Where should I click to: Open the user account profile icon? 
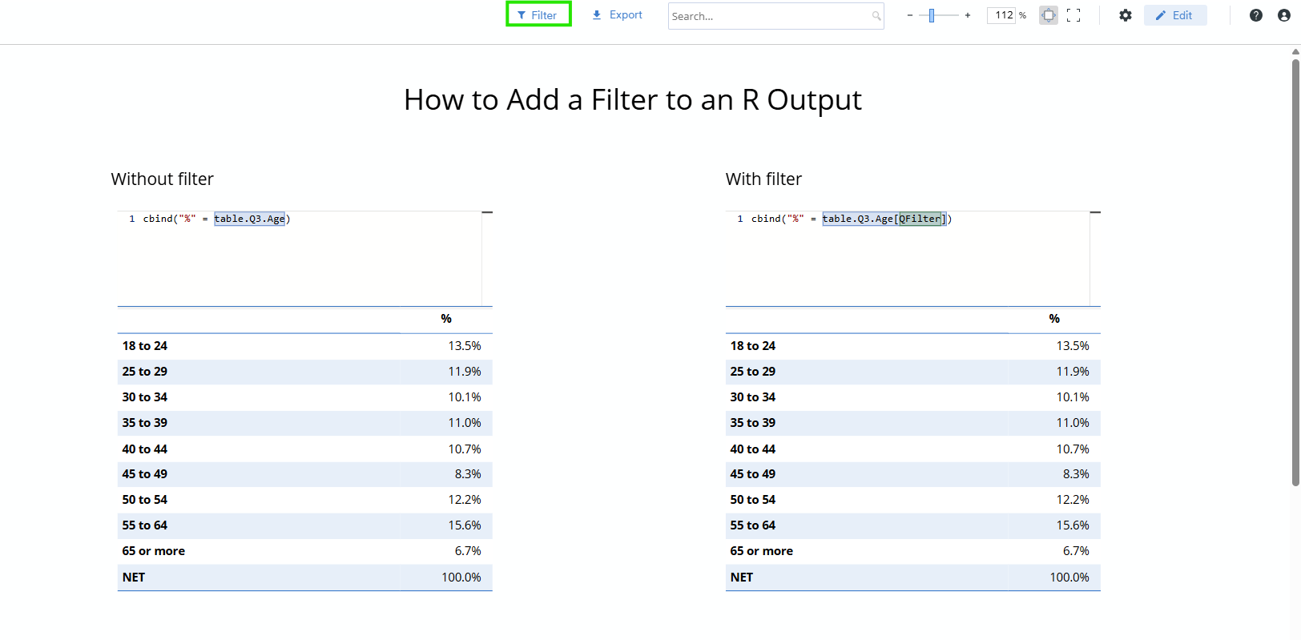click(x=1284, y=15)
